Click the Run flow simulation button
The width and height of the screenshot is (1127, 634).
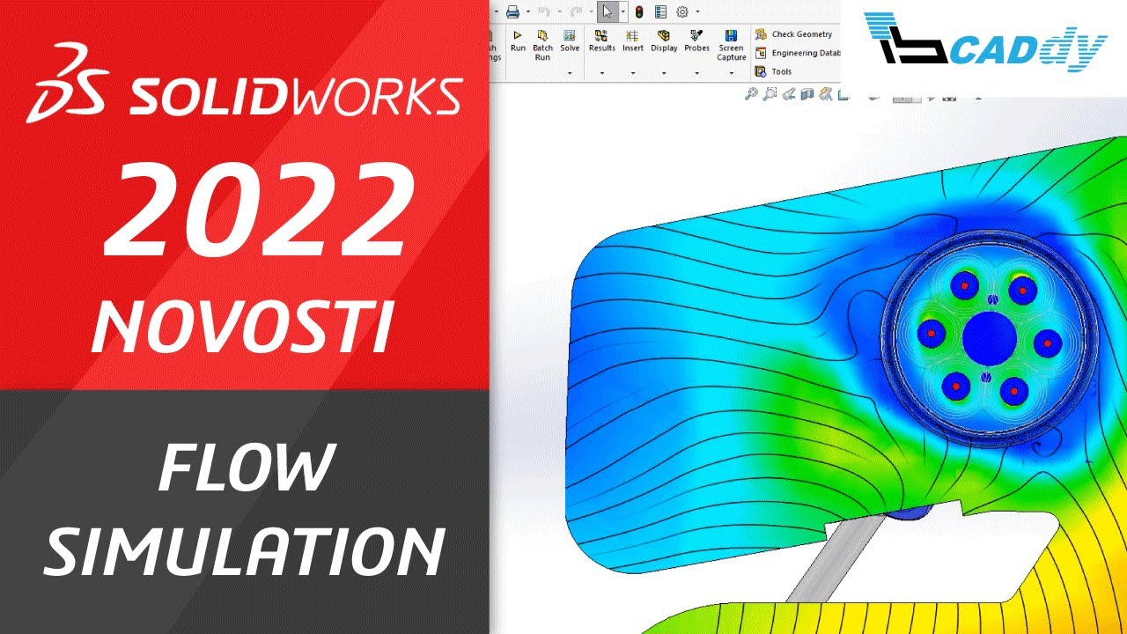518,41
